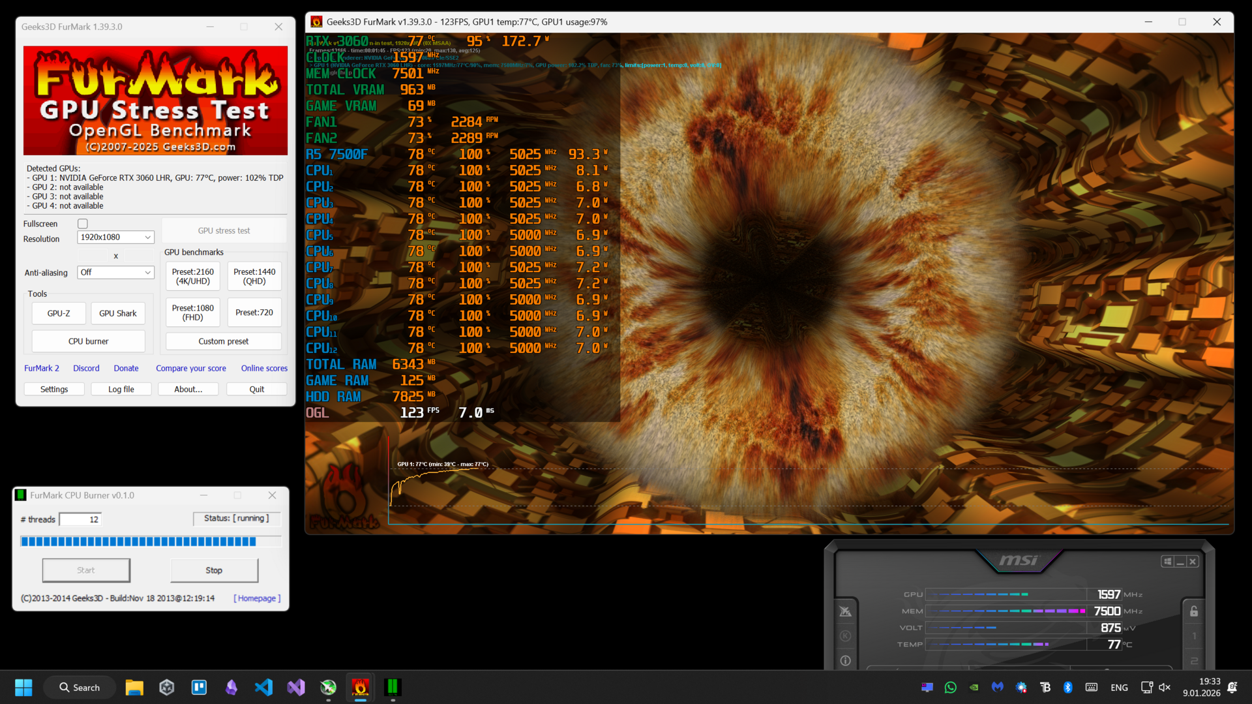Stop the CPU Burner test
This screenshot has height=704, width=1252.
[x=214, y=570]
